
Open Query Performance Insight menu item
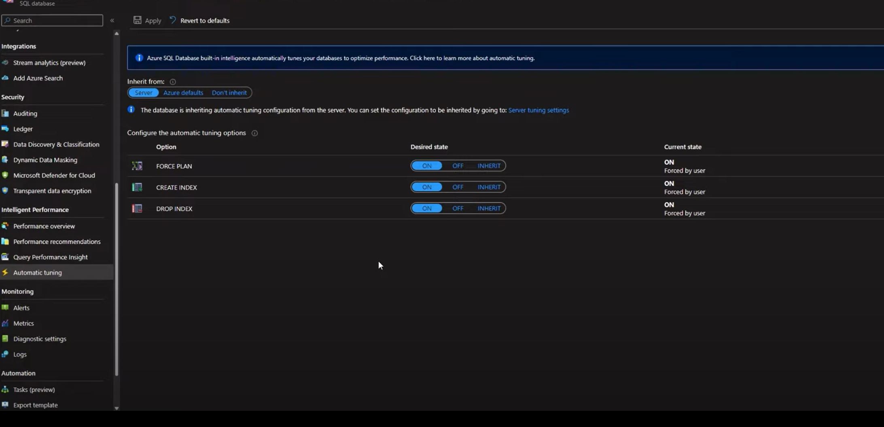tap(51, 257)
